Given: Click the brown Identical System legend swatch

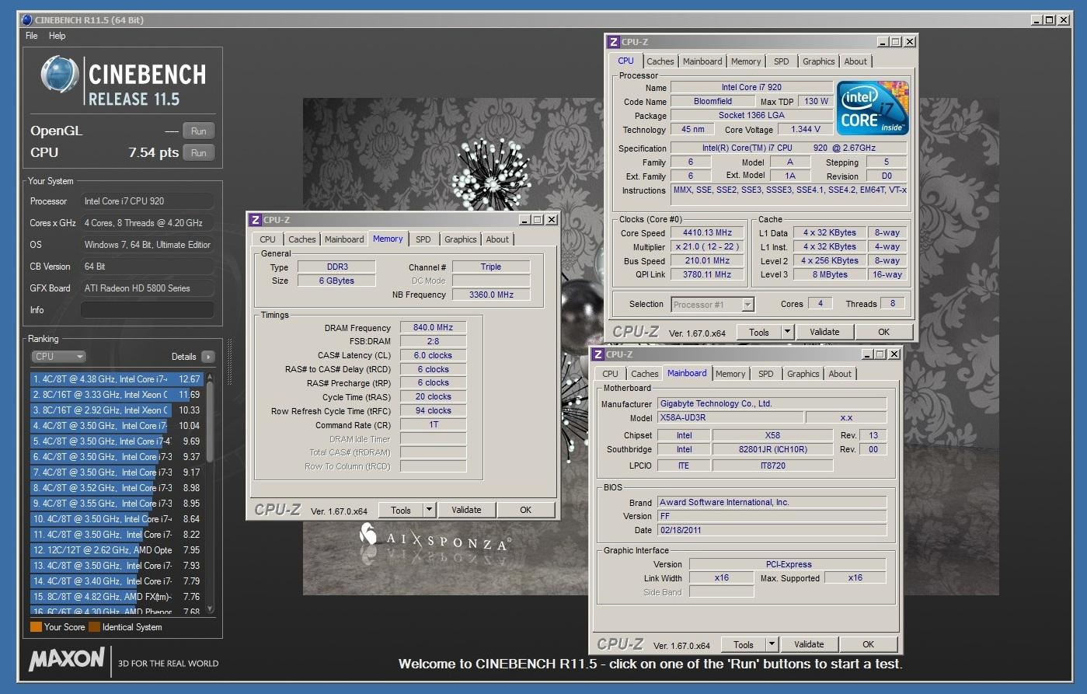Looking at the screenshot, I should (x=94, y=627).
